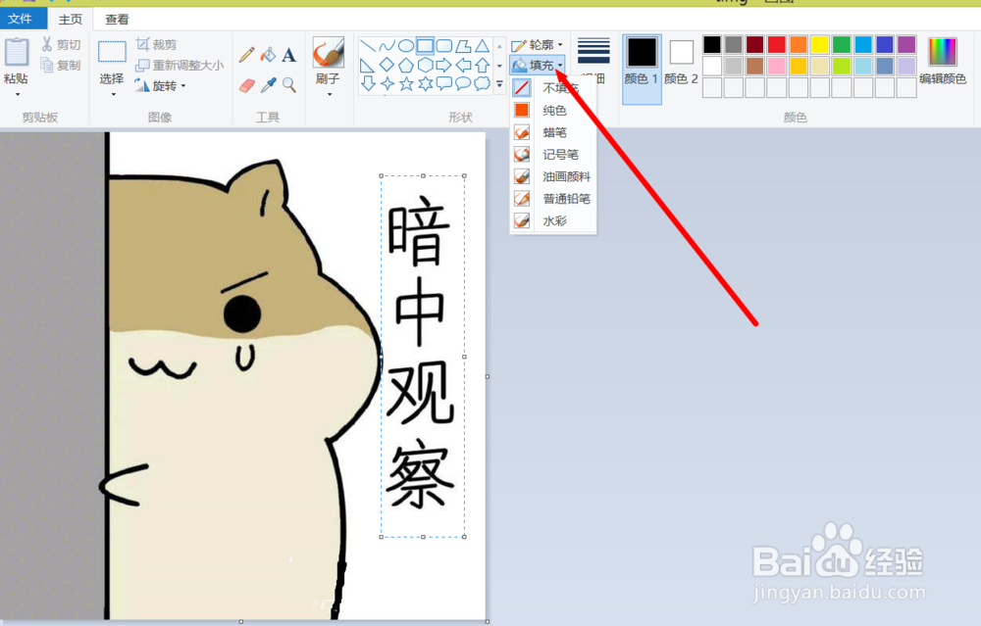
Task: Choose the Five-point star shape
Action: pos(406,83)
